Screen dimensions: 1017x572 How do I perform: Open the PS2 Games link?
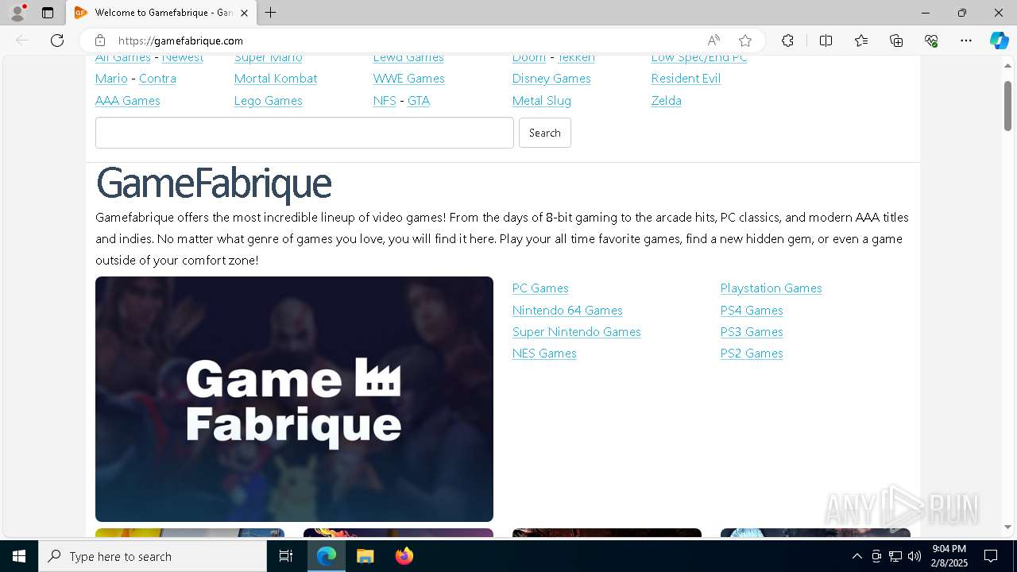click(752, 354)
